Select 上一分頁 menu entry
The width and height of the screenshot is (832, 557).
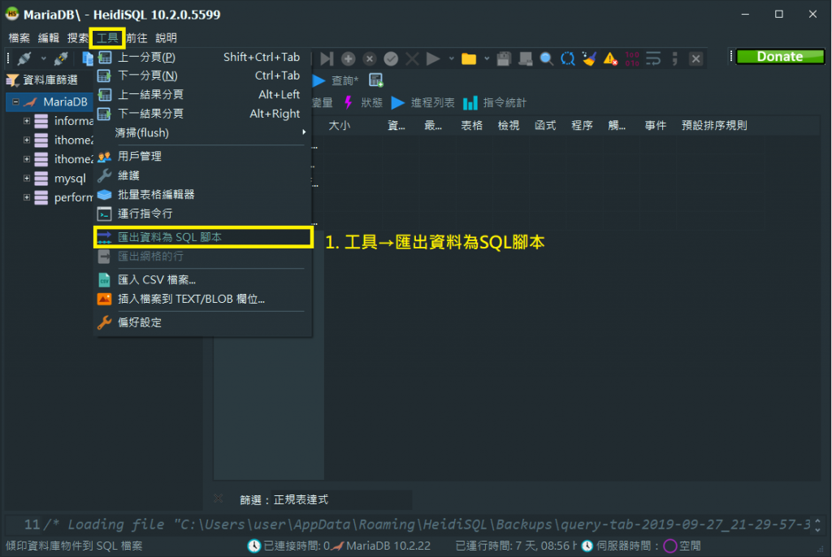pyautogui.click(x=201, y=57)
